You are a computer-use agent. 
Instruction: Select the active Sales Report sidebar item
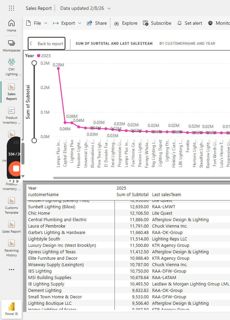pyautogui.click(x=12, y=92)
